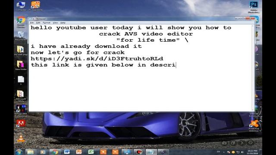Image resolution: width=276 pixels, height=155 pixels.
Task: Open the Help menu in Notepad
Action: point(63,23)
